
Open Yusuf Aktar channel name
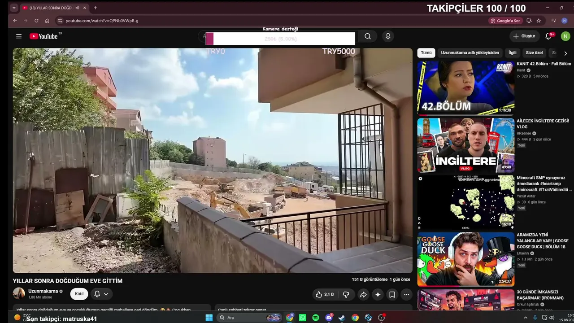526,196
